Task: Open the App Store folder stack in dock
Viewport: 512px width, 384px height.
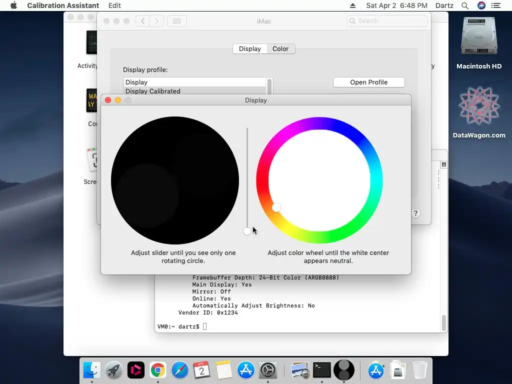Action: click(376, 370)
